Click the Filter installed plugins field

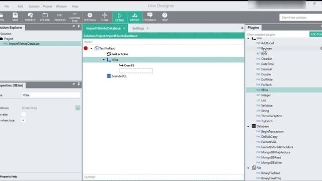coord(277,35)
